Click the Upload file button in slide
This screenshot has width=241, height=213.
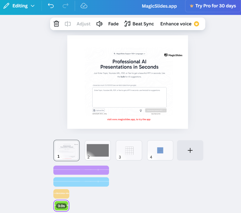click(99, 110)
